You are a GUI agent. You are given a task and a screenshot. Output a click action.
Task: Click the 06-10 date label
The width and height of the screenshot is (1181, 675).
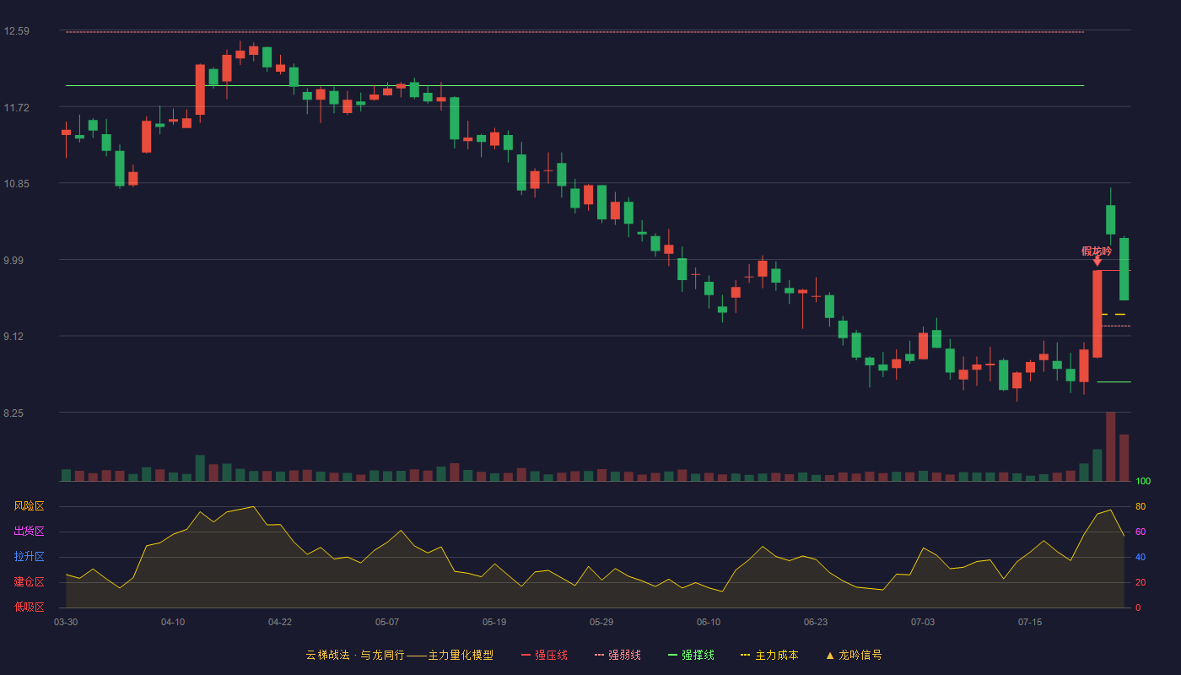pyautogui.click(x=709, y=622)
